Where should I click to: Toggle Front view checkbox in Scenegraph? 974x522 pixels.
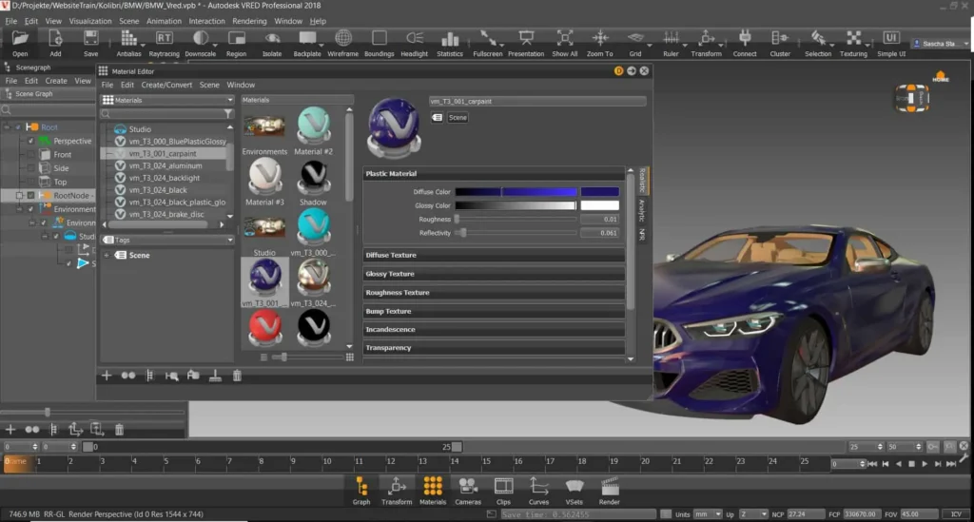click(30, 155)
